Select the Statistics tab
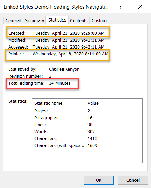The height and width of the screenshot is (188, 151). click(57, 20)
